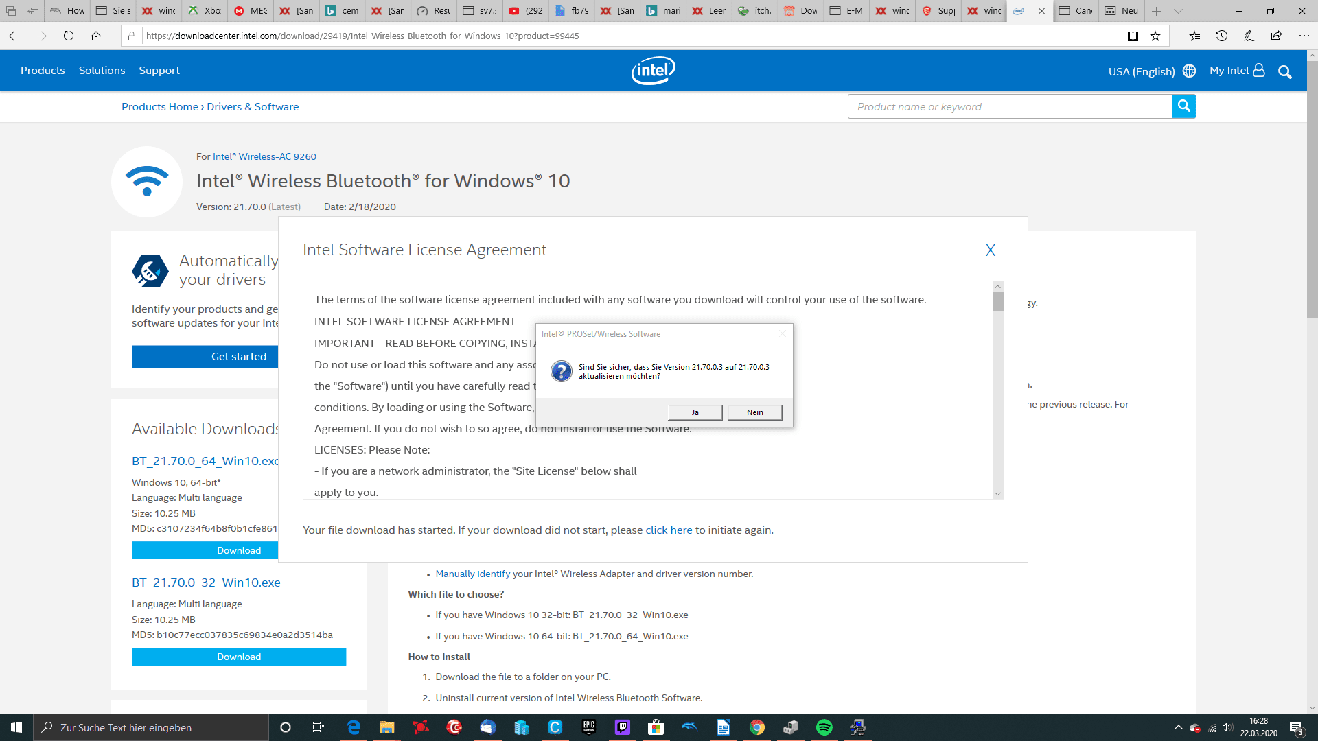Image resolution: width=1318 pixels, height=741 pixels.
Task: Open Twitch app on the taskbar
Action: 623,727
